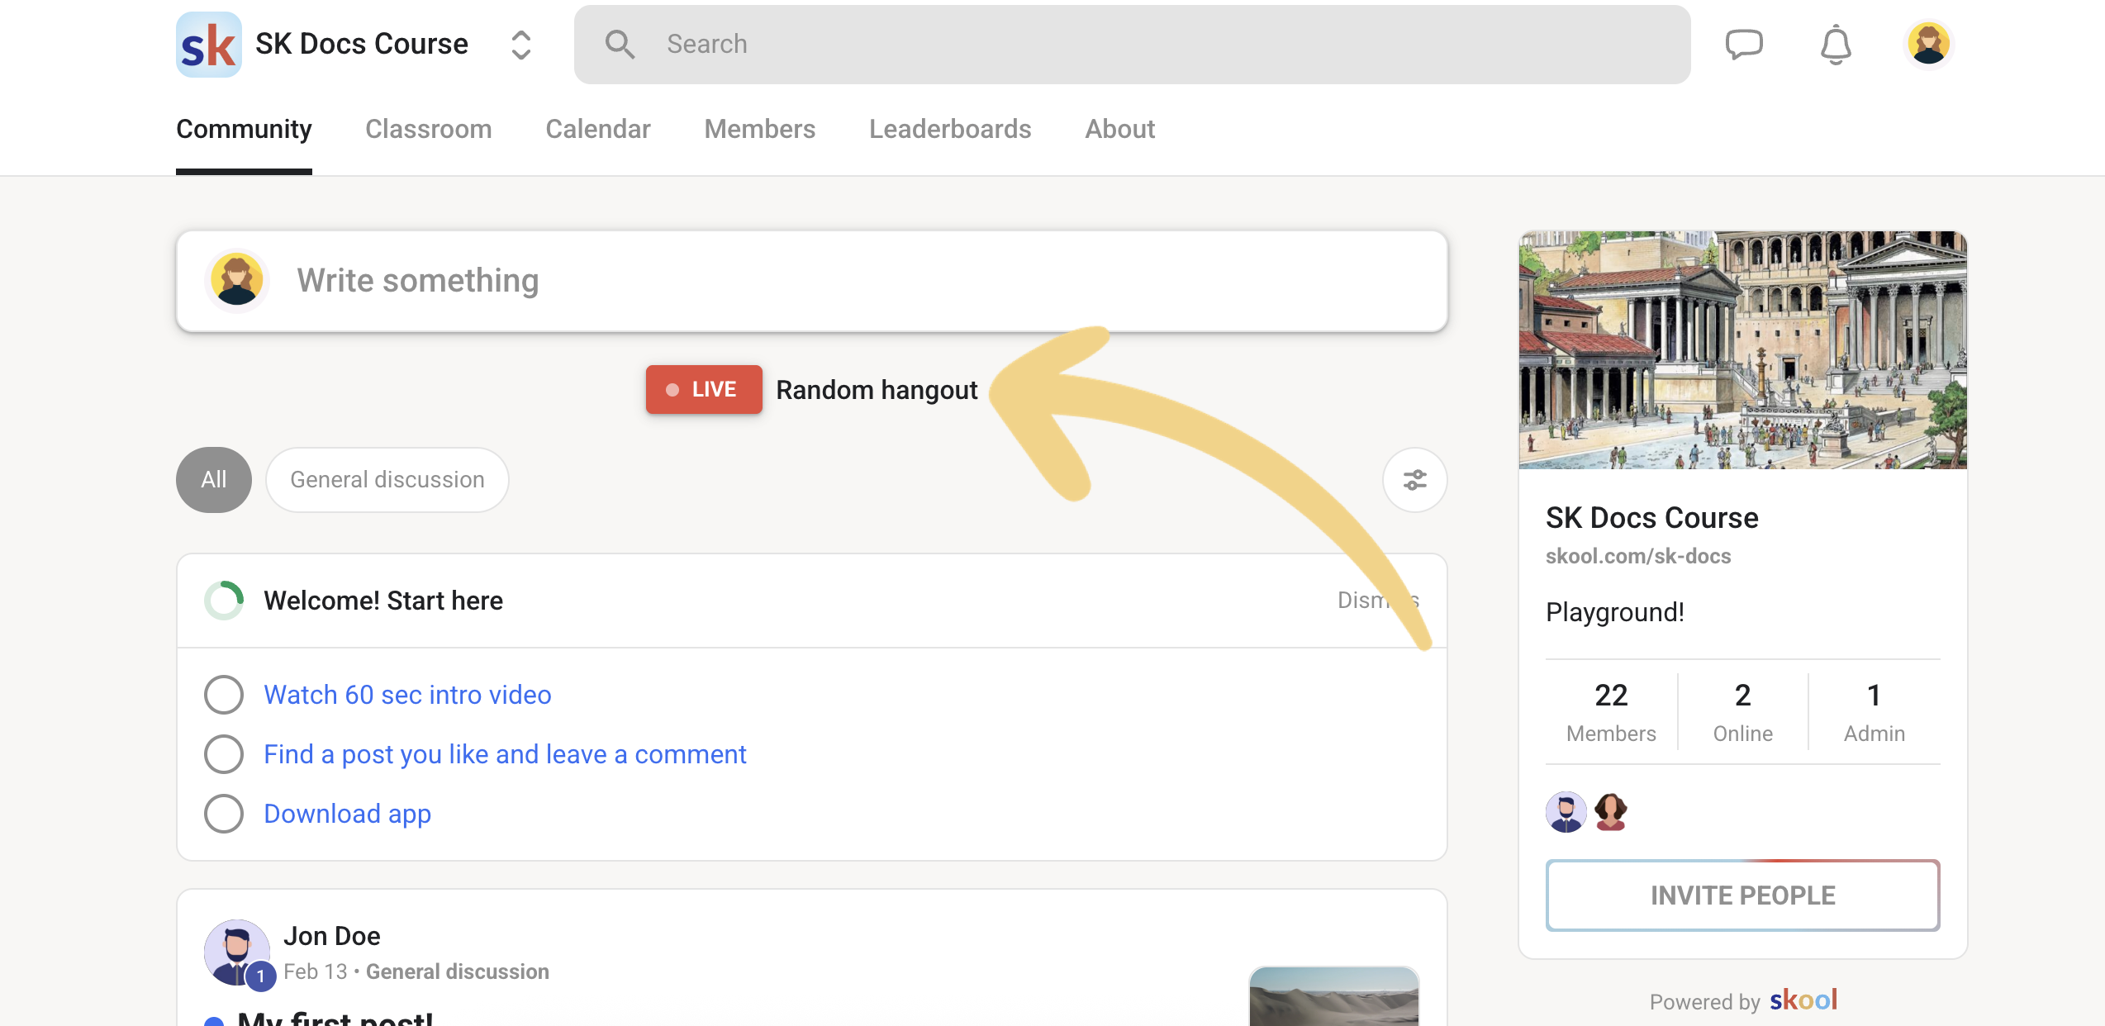The width and height of the screenshot is (2105, 1026).
Task: Dismiss the Welcome checklist
Action: click(x=1378, y=601)
